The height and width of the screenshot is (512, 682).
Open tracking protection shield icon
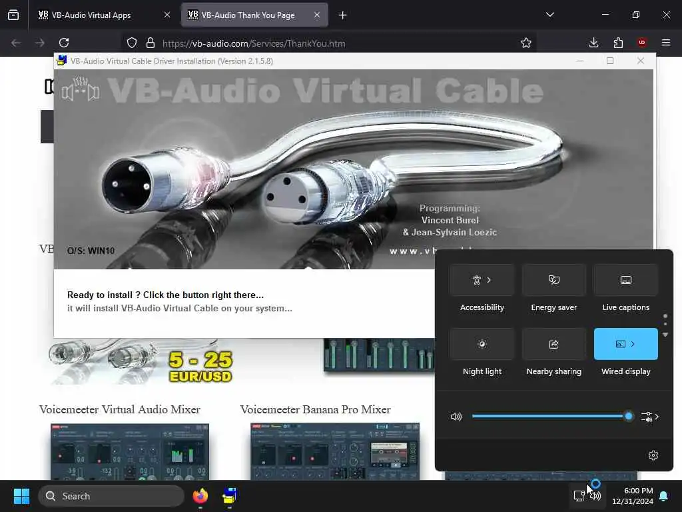(132, 43)
